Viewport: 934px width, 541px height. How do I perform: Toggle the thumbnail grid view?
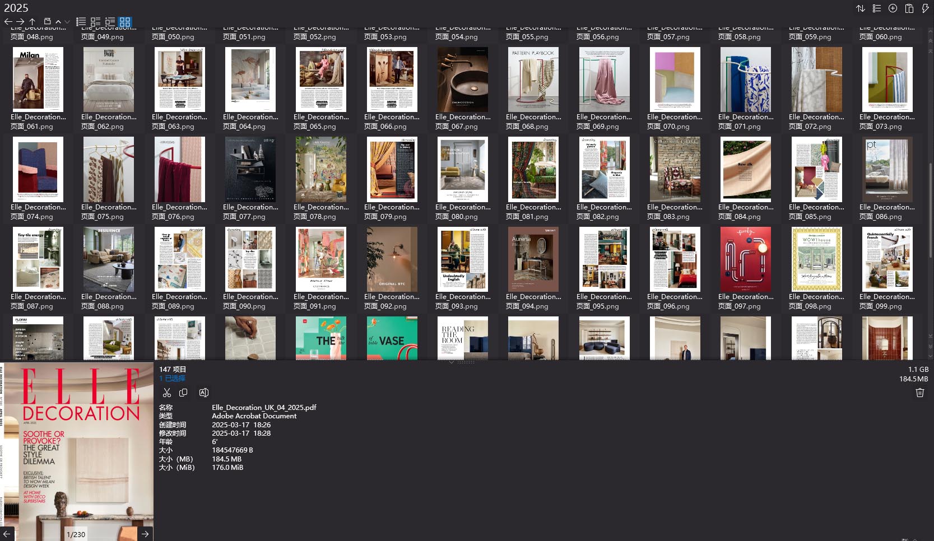(x=125, y=21)
